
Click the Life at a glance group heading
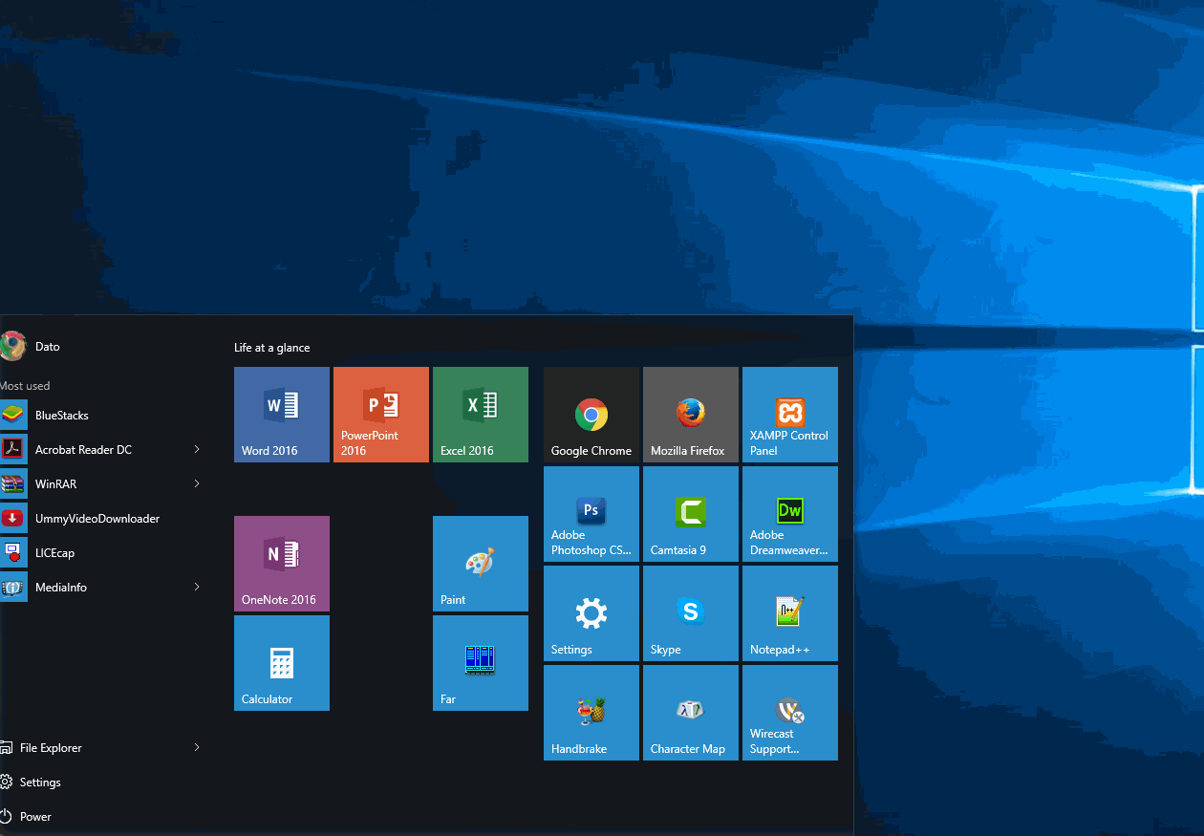(272, 348)
